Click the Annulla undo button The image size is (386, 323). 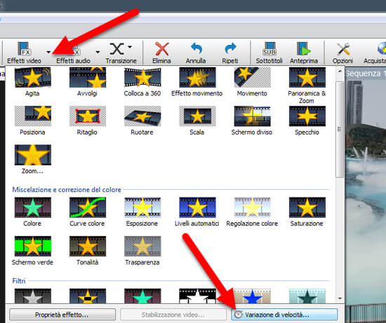196,53
